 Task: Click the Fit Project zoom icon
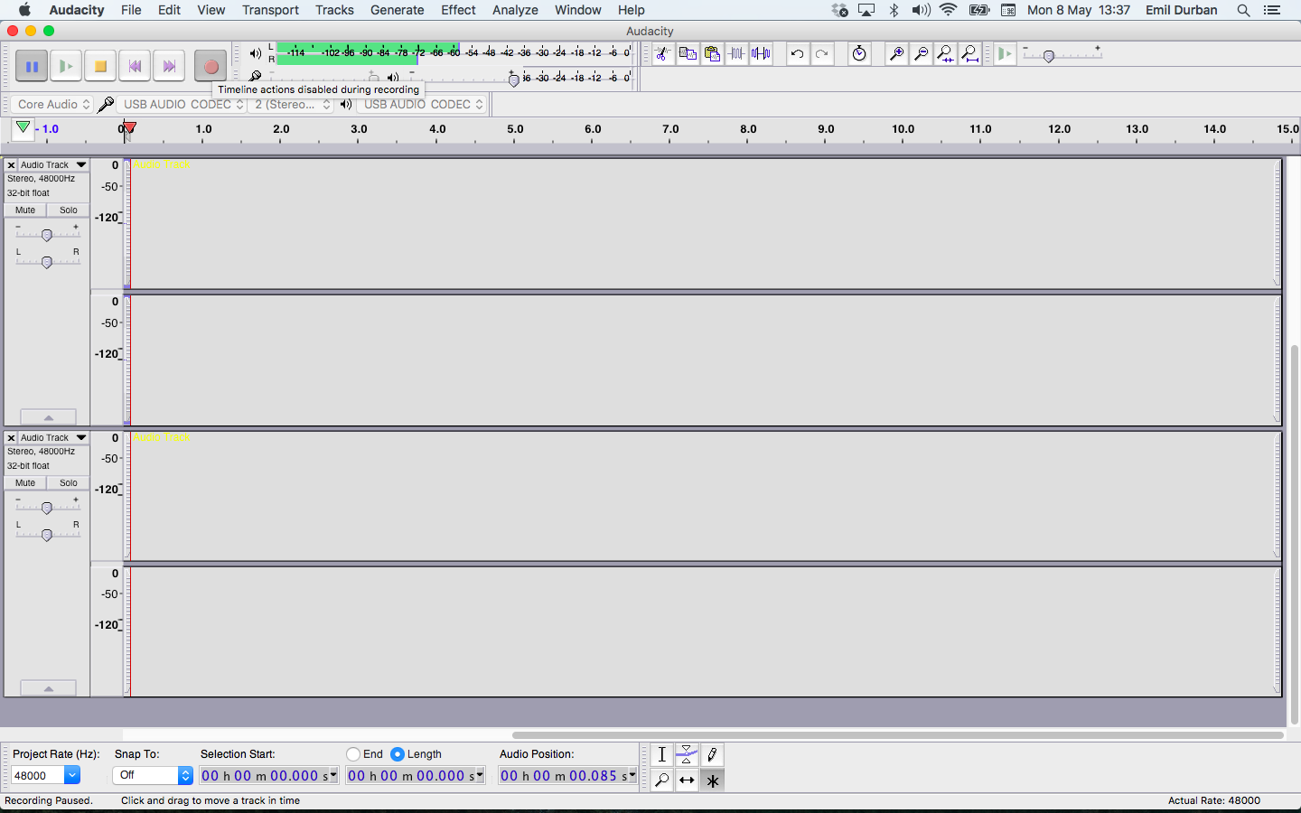[x=969, y=53]
